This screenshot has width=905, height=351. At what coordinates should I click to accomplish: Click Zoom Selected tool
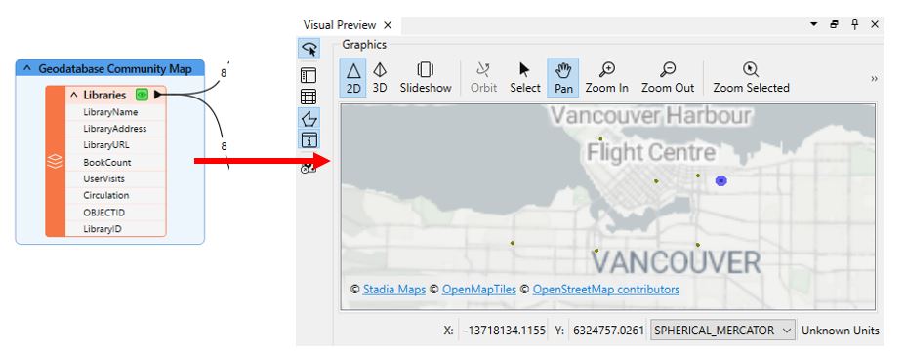(751, 77)
